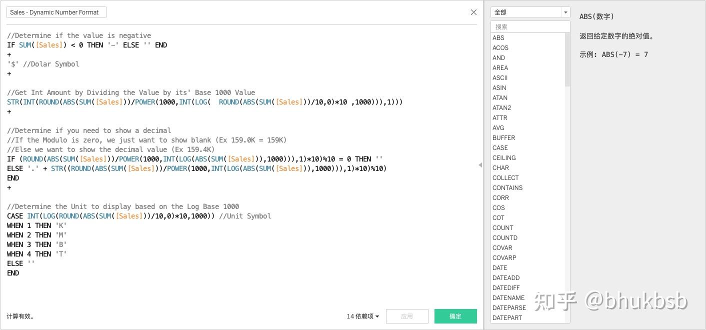
Task: Click the 'Determine if you need to show a decimal' comment
Action: click(89, 130)
